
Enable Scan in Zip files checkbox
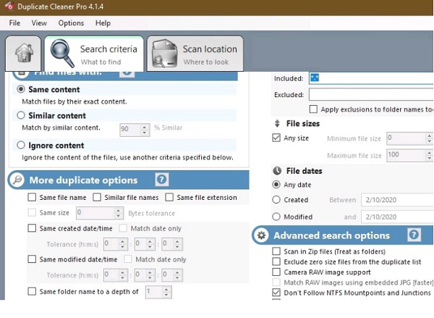(x=276, y=251)
